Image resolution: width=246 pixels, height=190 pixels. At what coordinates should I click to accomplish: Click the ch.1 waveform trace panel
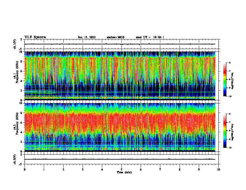[121, 44]
